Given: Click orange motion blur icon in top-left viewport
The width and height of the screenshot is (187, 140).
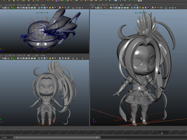Looking at the screenshot, I should click(63, 8).
